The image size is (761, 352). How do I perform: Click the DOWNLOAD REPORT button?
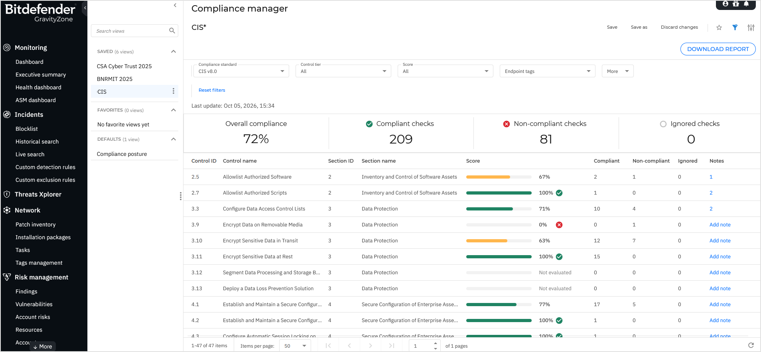coord(718,49)
